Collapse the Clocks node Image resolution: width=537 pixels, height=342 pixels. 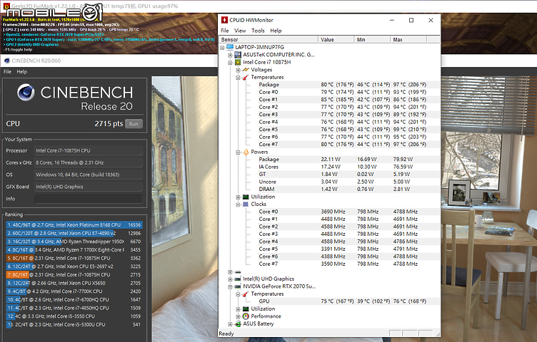[238, 204]
